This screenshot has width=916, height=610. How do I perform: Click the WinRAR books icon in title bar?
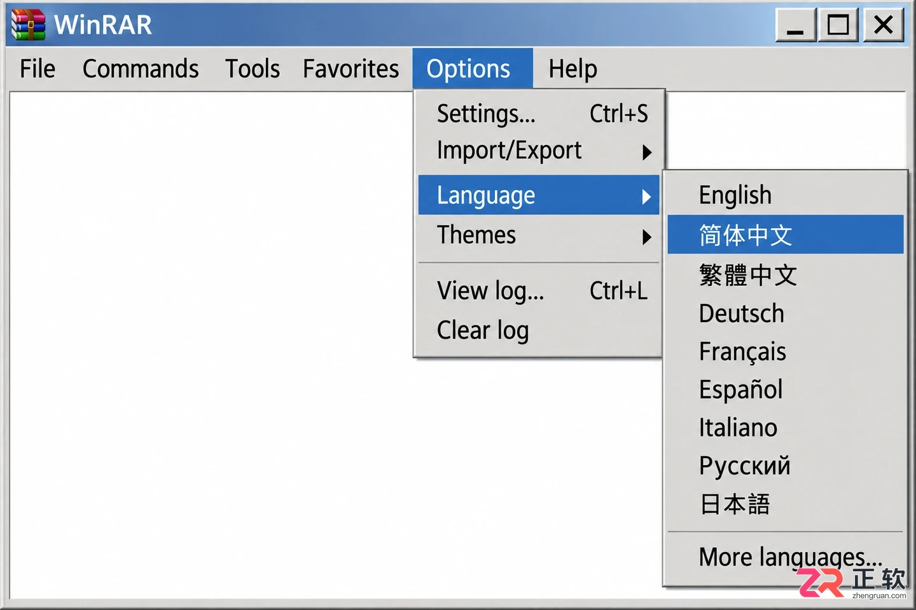(29, 25)
